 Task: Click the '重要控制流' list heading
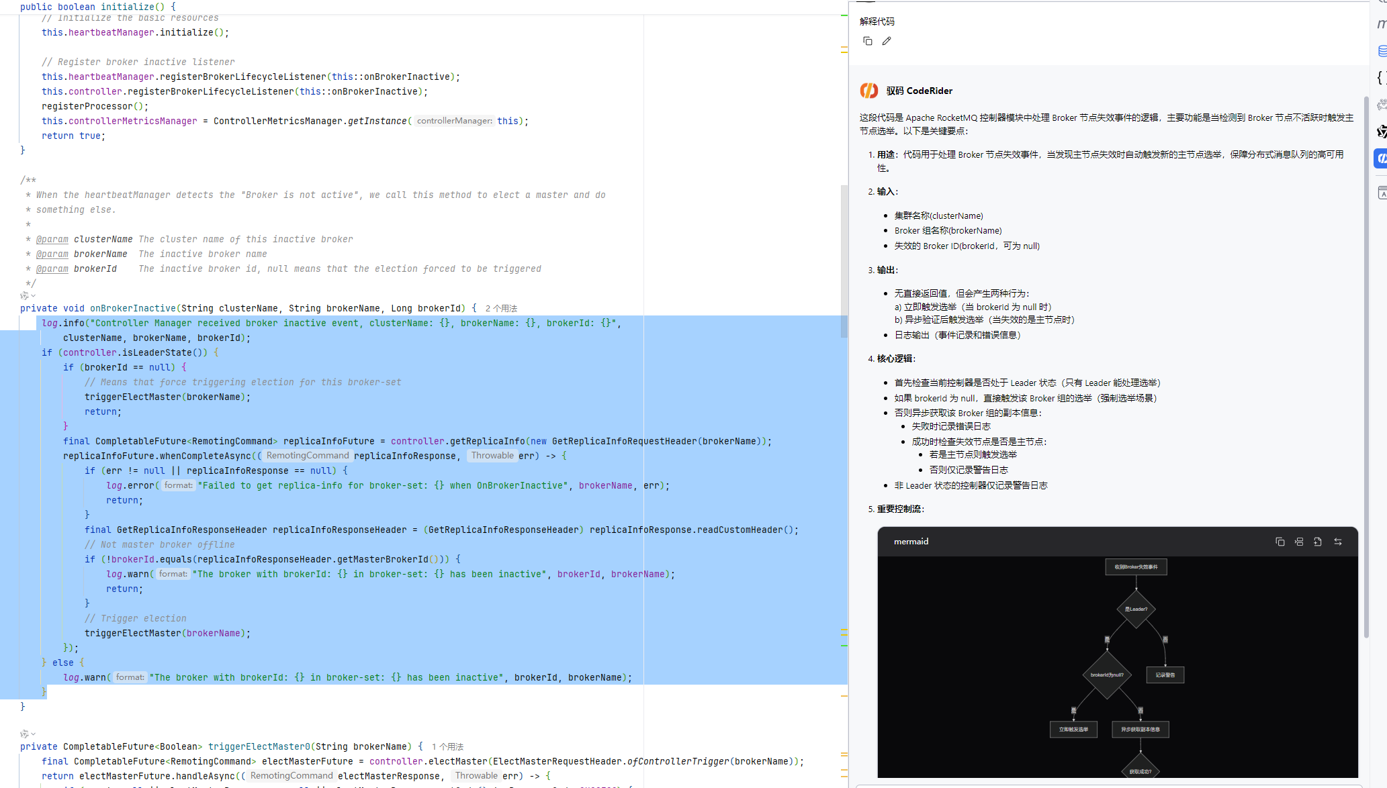[x=900, y=509]
